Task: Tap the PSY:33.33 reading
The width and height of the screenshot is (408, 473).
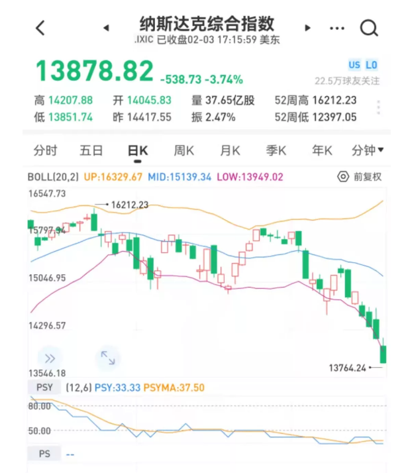Action: click(x=118, y=388)
